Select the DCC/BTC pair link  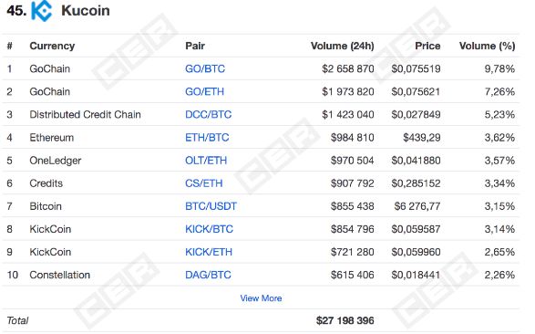209,114
